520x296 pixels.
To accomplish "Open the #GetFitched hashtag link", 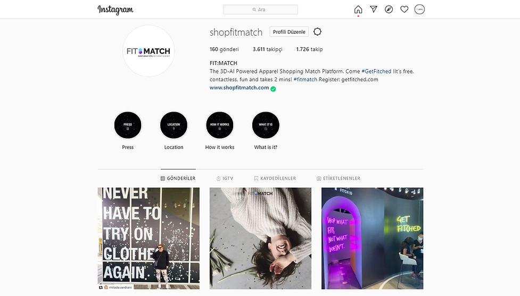I will pos(376,71).
